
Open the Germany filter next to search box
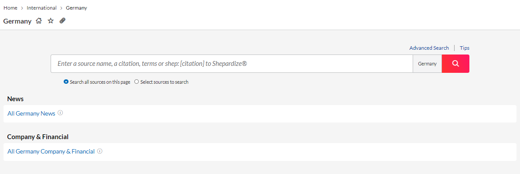pyautogui.click(x=427, y=64)
